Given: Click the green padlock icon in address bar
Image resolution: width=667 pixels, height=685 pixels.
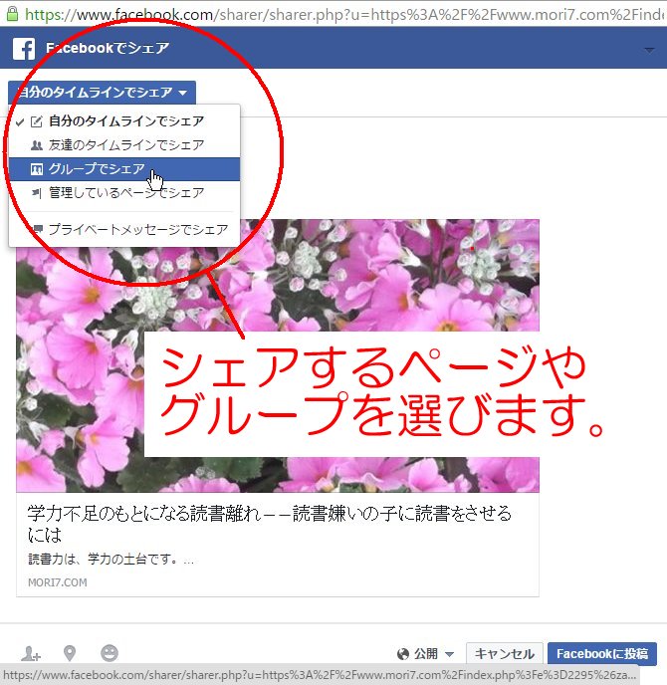Looking at the screenshot, I should (12, 14).
